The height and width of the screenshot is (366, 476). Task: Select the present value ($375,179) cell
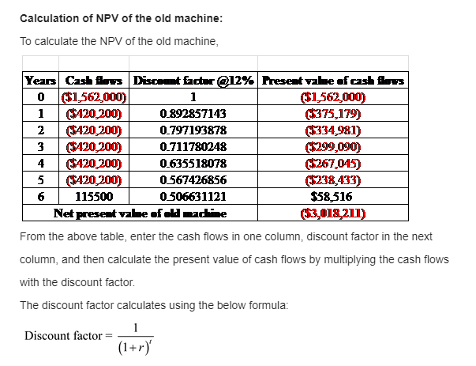pyautogui.click(x=332, y=114)
